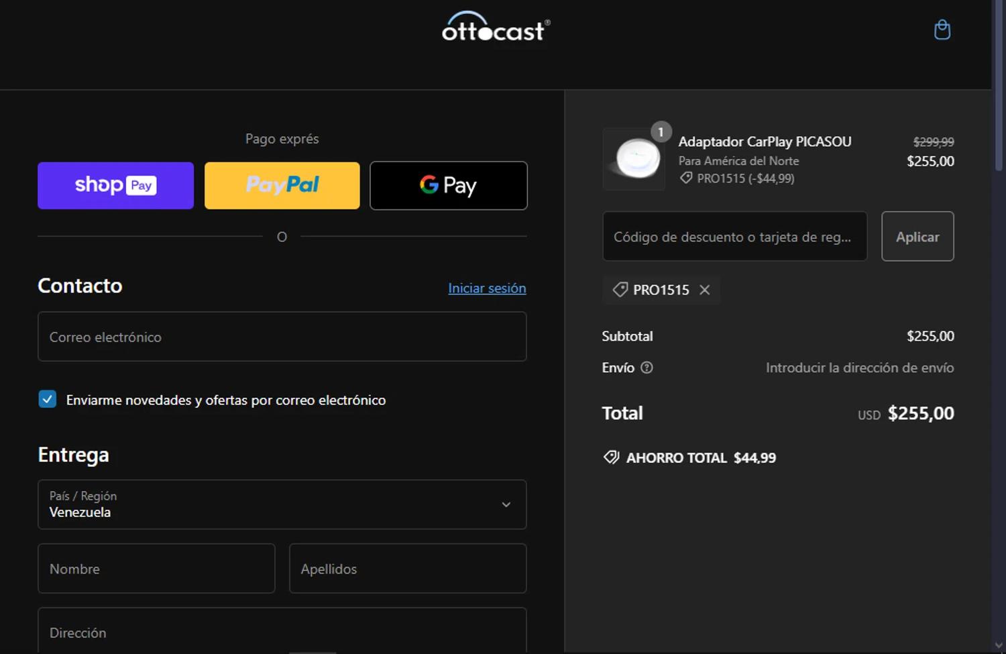Click the scrollbar down arrow
Screen dimensions: 1006x654
(x=999, y=645)
